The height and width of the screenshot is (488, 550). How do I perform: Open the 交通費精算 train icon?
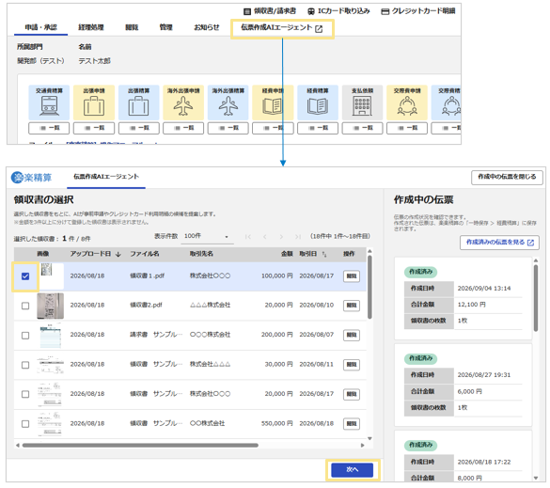point(49,102)
